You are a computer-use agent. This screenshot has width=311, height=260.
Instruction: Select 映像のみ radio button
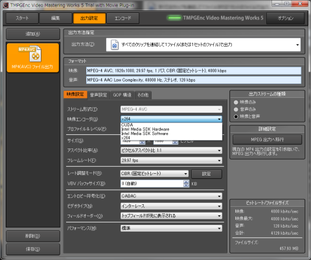(x=236, y=102)
